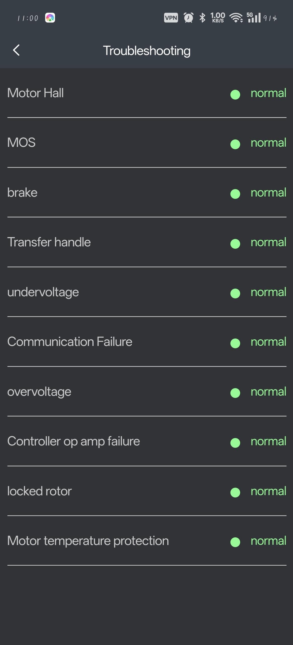Tap the back arrow in header
This screenshot has width=293, height=645.
click(16, 50)
